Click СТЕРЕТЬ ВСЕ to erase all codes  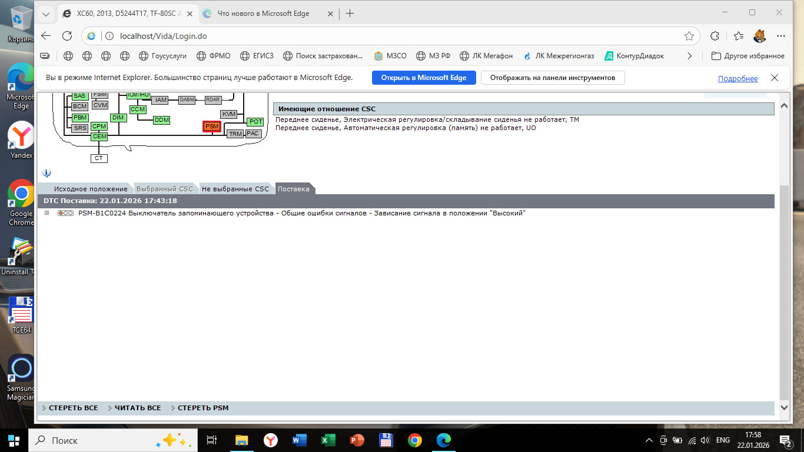point(73,408)
